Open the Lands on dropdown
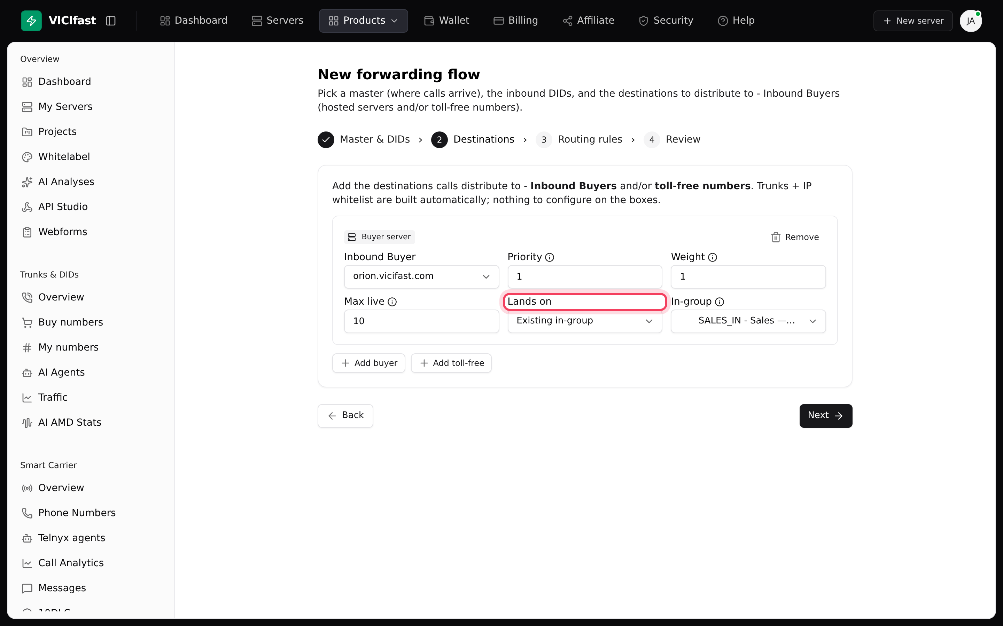This screenshot has height=626, width=1003. pos(584,321)
